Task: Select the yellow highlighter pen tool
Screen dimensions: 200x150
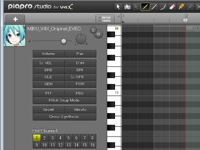Action: coord(181,7)
